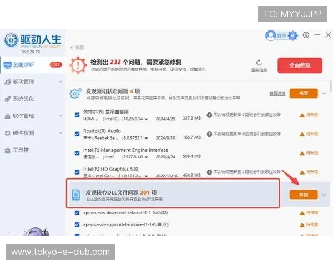Click the 查看详情 link for driver problems
This screenshot has height=266, width=333.
[x=277, y=94]
